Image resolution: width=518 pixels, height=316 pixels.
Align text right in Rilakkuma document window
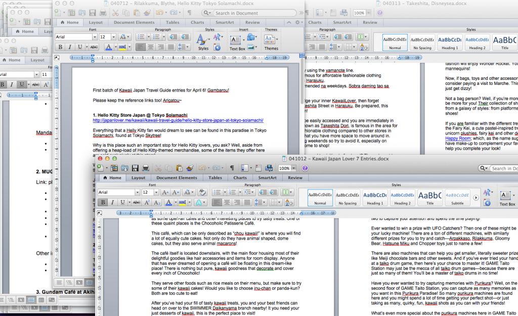(160, 47)
